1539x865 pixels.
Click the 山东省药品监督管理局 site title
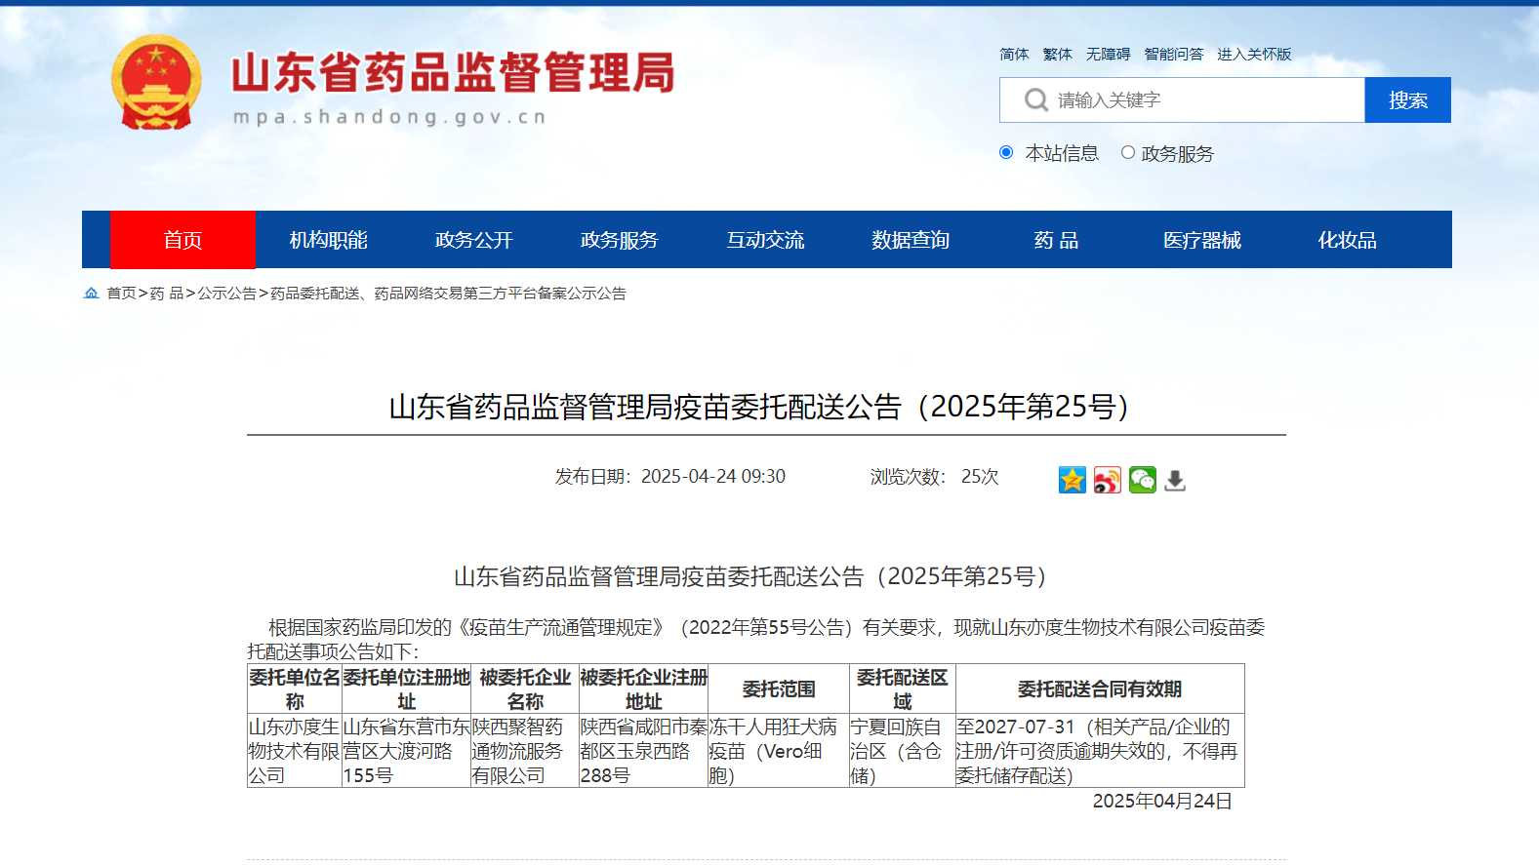coord(453,73)
